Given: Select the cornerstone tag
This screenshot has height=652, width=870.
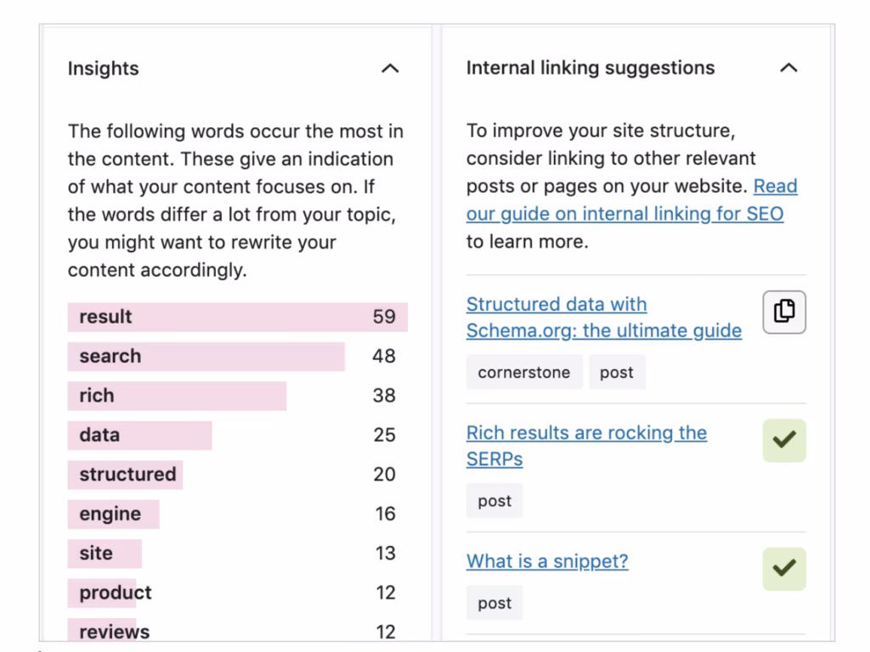Looking at the screenshot, I should point(523,372).
